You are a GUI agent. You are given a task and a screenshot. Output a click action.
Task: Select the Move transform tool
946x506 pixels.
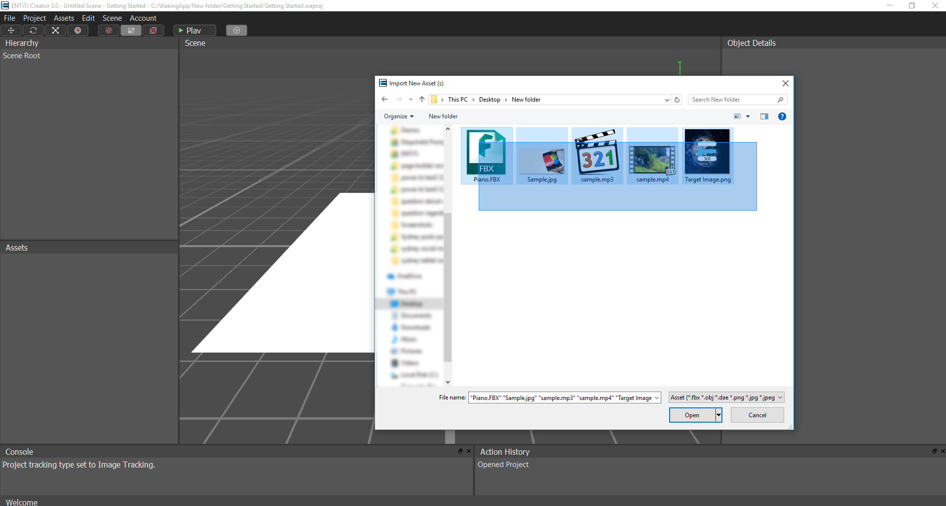[11, 31]
